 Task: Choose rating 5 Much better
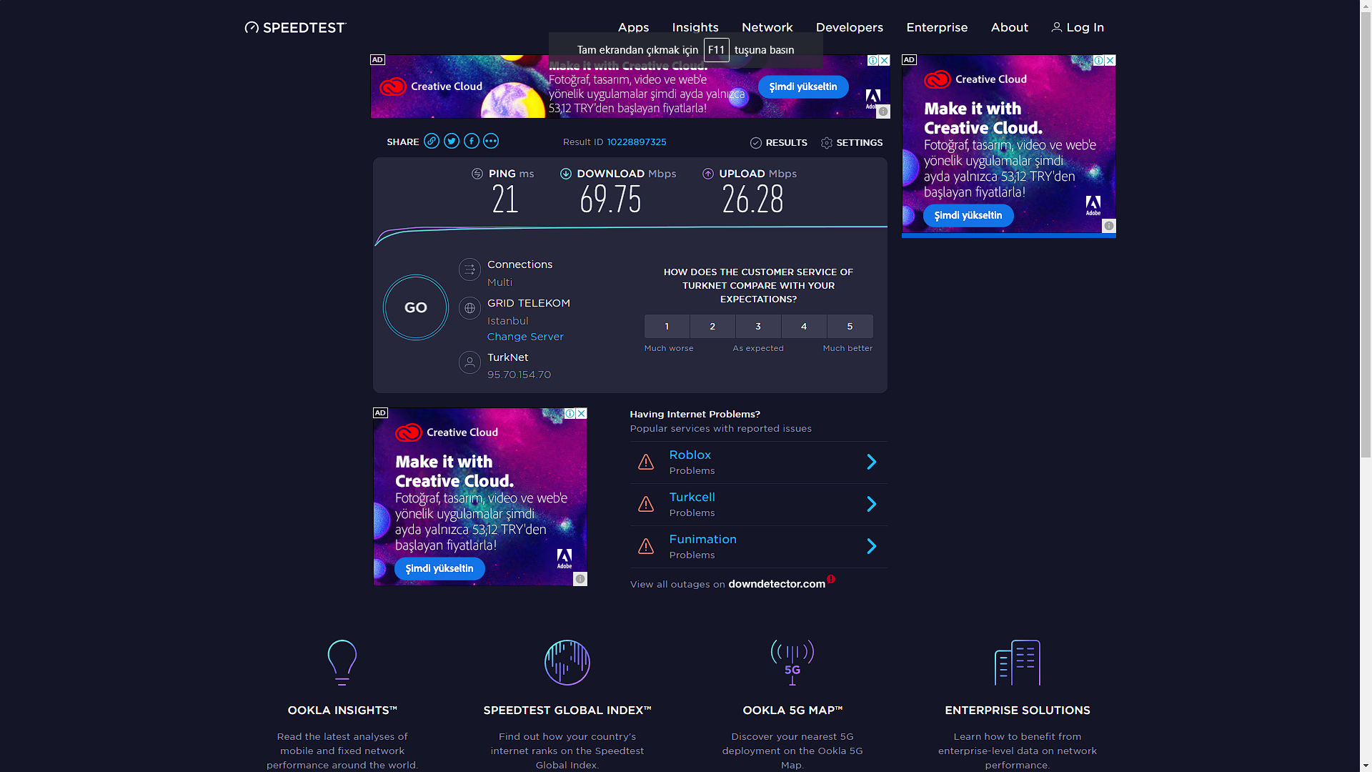850,327
